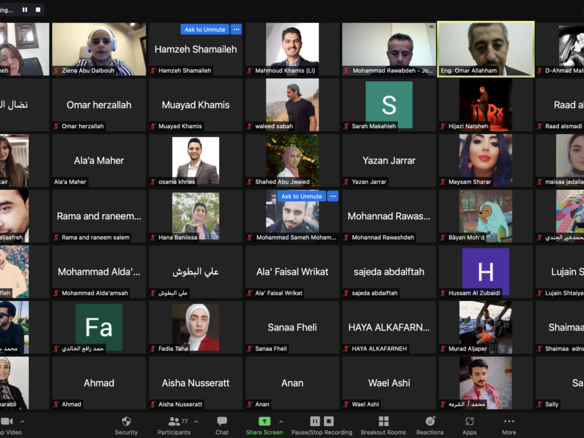Image resolution: width=584 pixels, height=438 pixels.
Task: Ask Hamzeh Shamaileh to unmute
Action: 205,29
